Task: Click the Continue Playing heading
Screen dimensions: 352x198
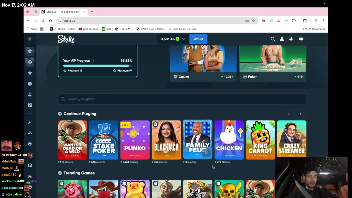Action: (80, 114)
